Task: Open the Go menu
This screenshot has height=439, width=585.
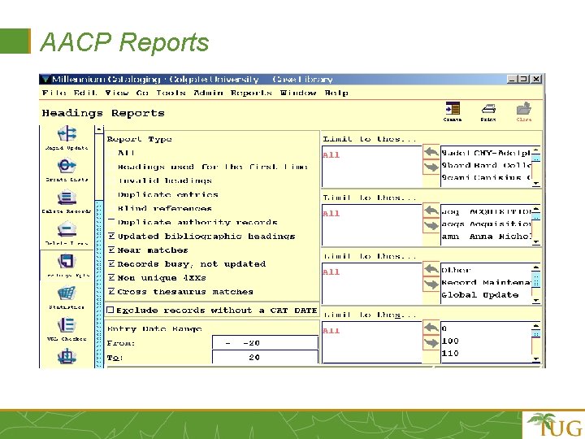Action: tap(142, 93)
